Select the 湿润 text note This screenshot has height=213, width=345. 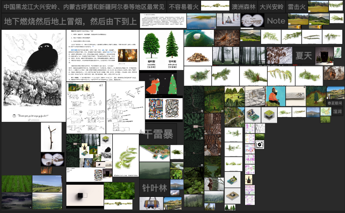[x=337, y=112]
